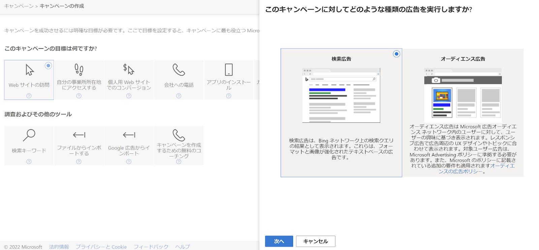
Task: Click the 検索広告 preview thumbnail
Action: tap(341, 96)
